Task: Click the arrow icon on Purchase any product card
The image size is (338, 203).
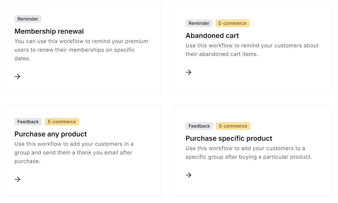Action: pyautogui.click(x=17, y=179)
